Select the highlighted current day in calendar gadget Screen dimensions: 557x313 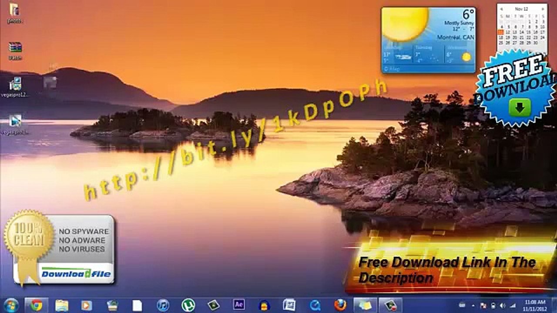[x=501, y=32]
